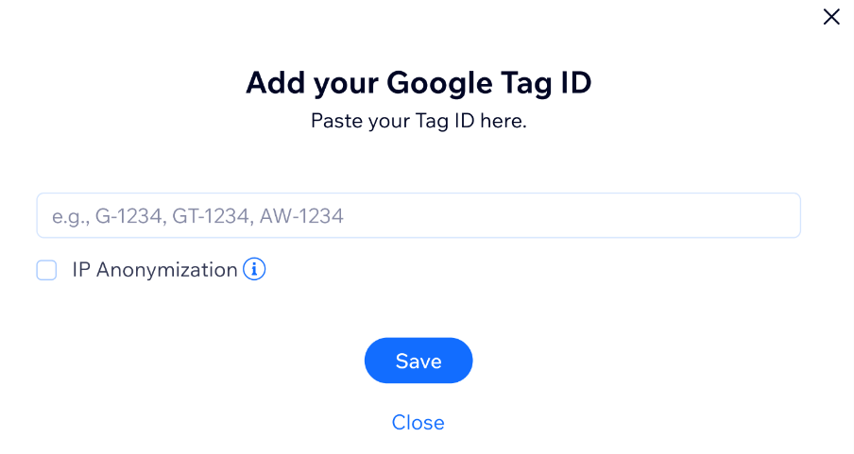The height and width of the screenshot is (454, 854).
Task: Click the X in the top-right corner
Action: click(x=831, y=17)
